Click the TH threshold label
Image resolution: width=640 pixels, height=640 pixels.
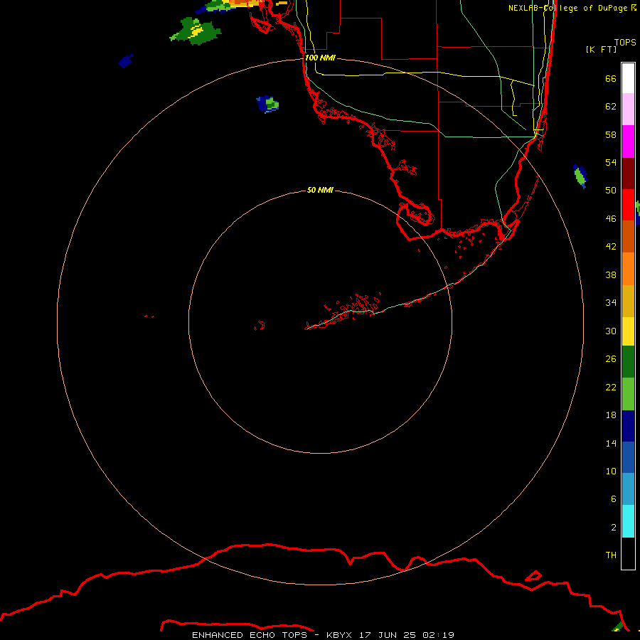click(x=611, y=555)
